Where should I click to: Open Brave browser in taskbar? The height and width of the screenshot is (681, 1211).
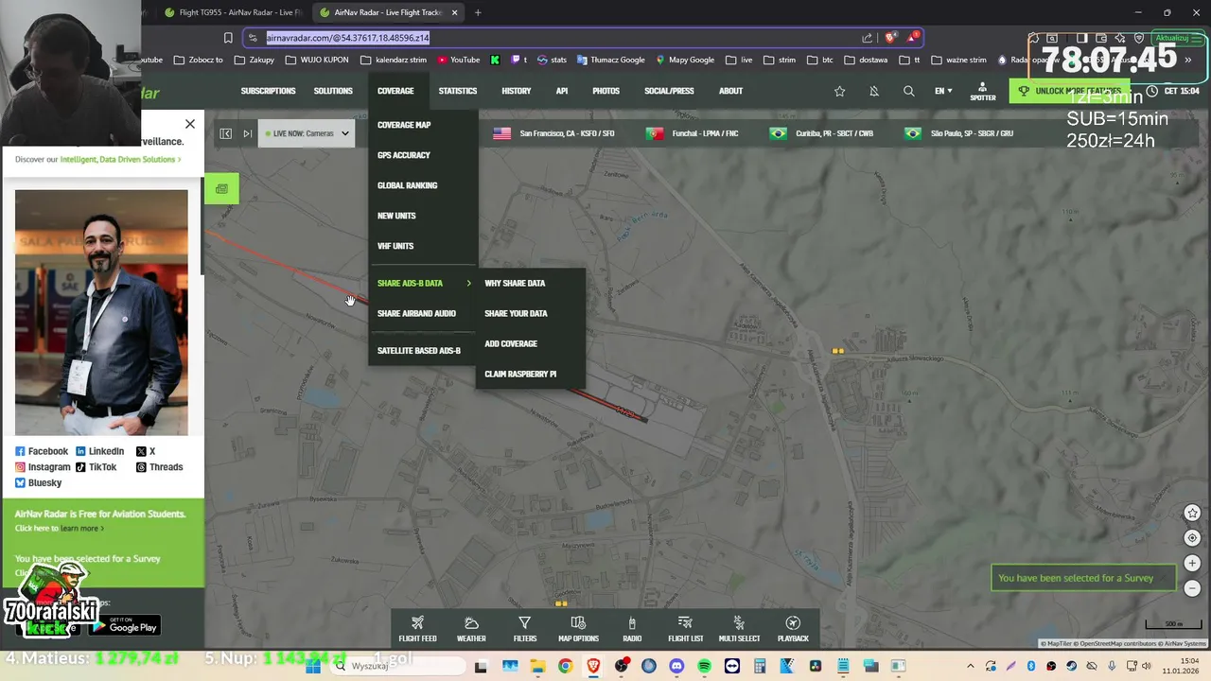tap(593, 666)
